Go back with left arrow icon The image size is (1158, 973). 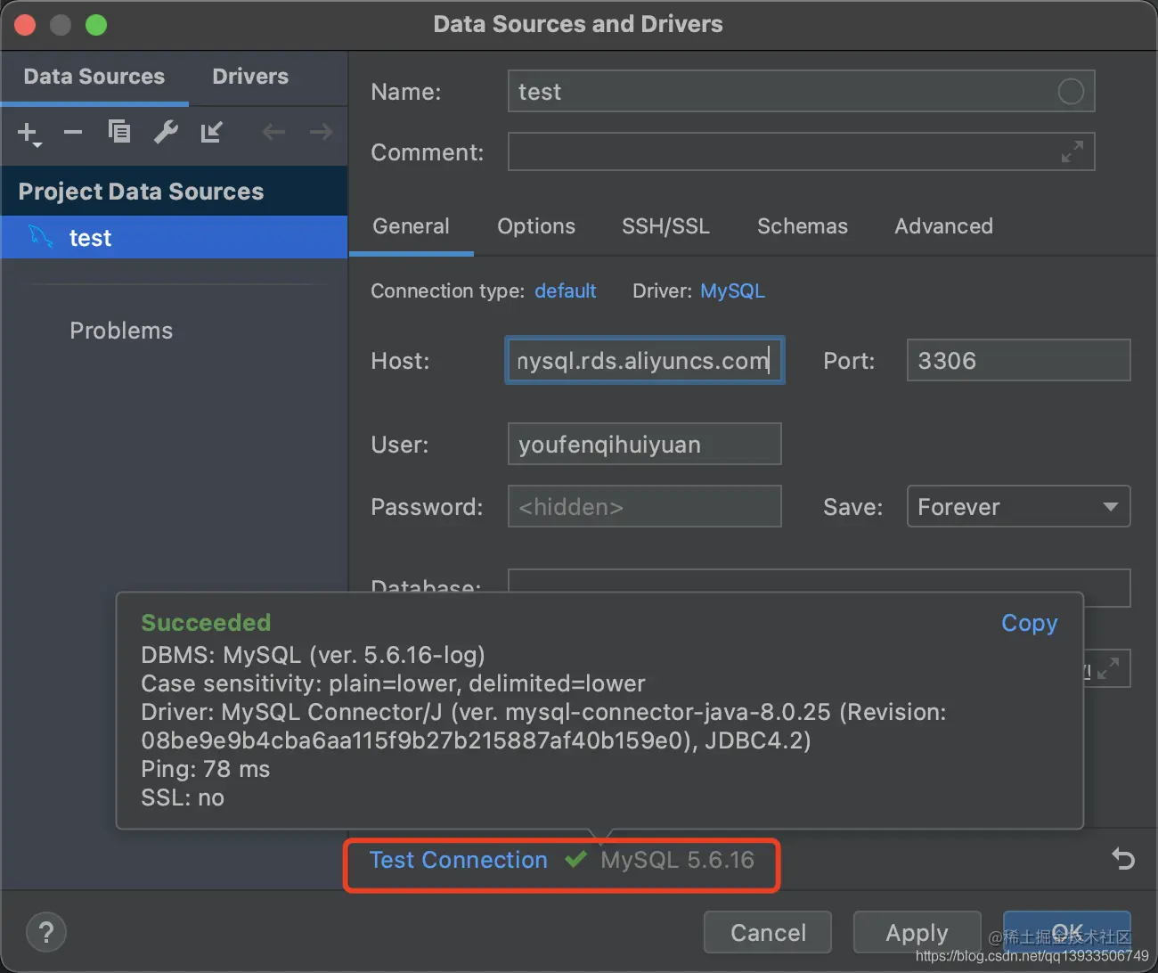[273, 133]
